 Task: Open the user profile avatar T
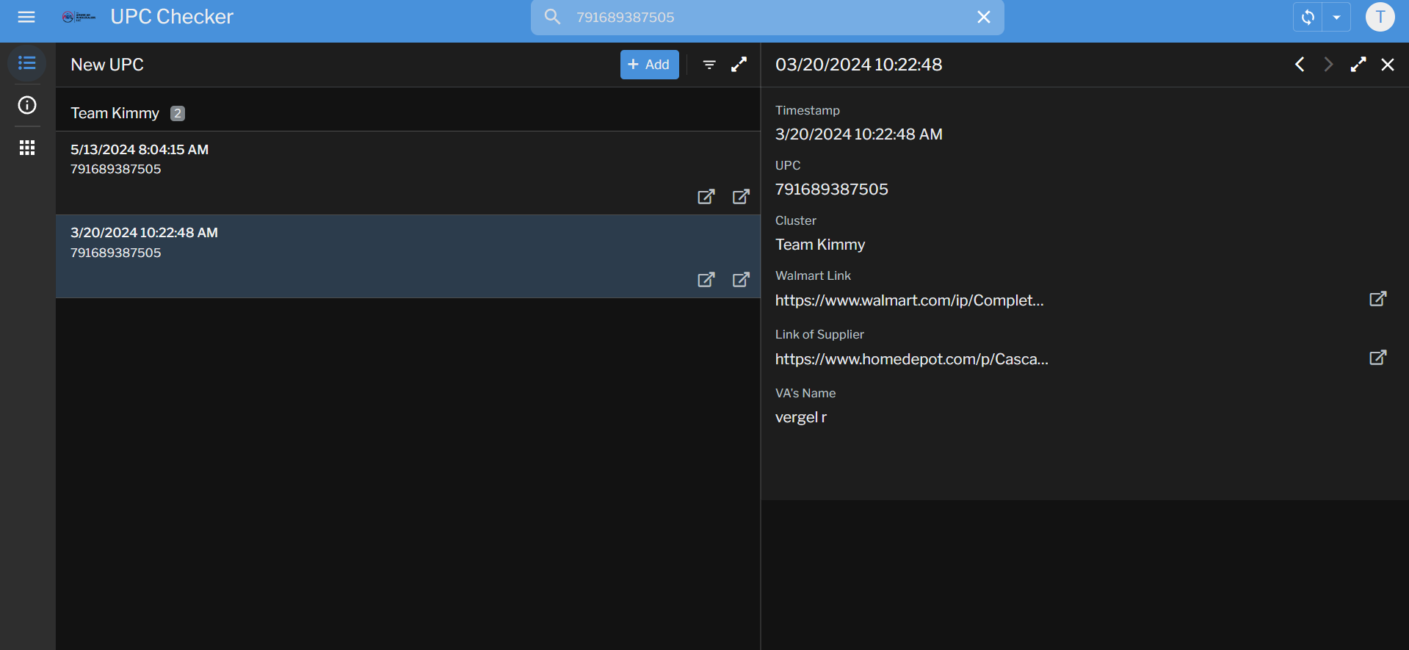tap(1380, 17)
